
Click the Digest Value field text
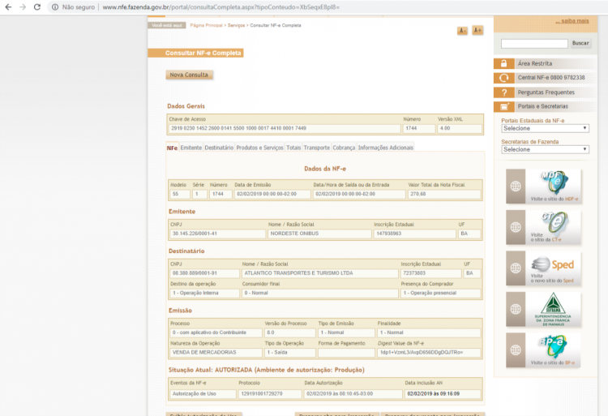tap(422, 353)
